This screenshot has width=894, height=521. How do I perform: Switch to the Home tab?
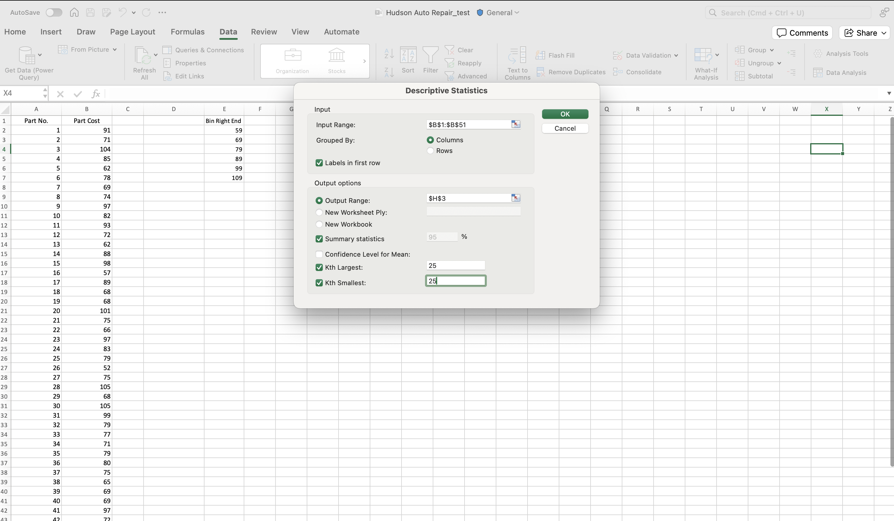click(x=15, y=31)
